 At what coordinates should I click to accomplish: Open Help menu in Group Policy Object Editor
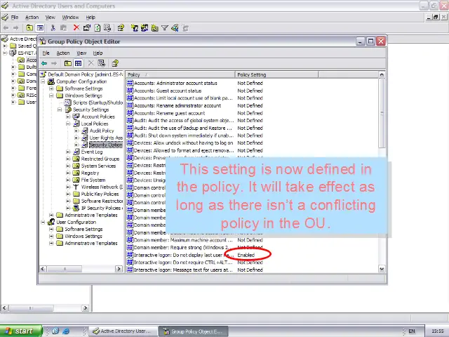pyautogui.click(x=98, y=53)
